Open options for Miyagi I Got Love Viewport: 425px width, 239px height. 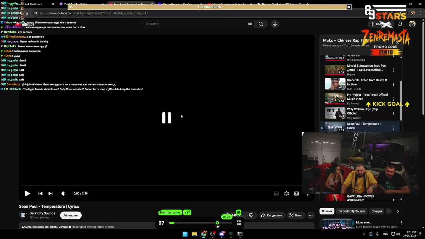394,70
